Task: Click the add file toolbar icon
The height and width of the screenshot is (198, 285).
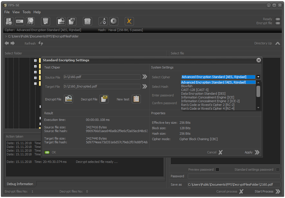Action: (9, 21)
